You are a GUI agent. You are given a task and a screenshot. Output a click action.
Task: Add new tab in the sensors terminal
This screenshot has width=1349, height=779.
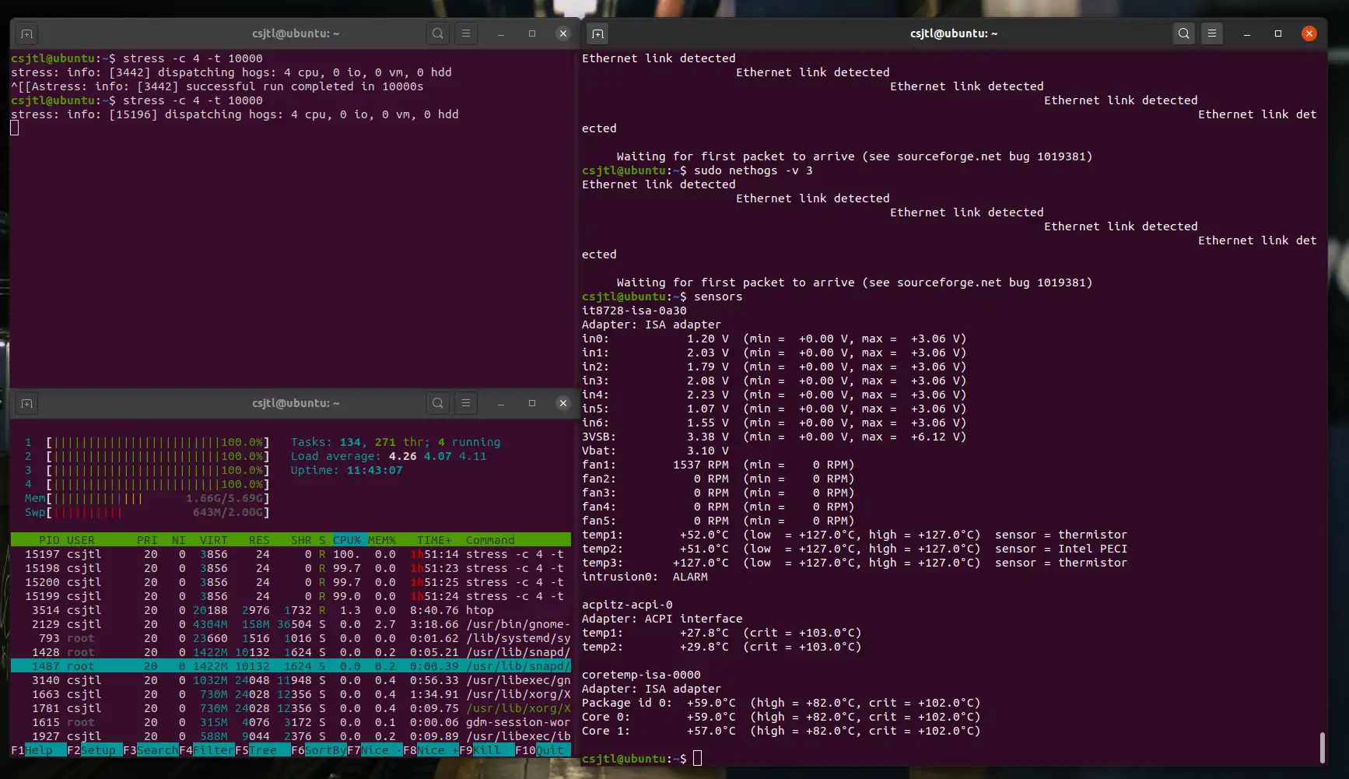coord(597,33)
